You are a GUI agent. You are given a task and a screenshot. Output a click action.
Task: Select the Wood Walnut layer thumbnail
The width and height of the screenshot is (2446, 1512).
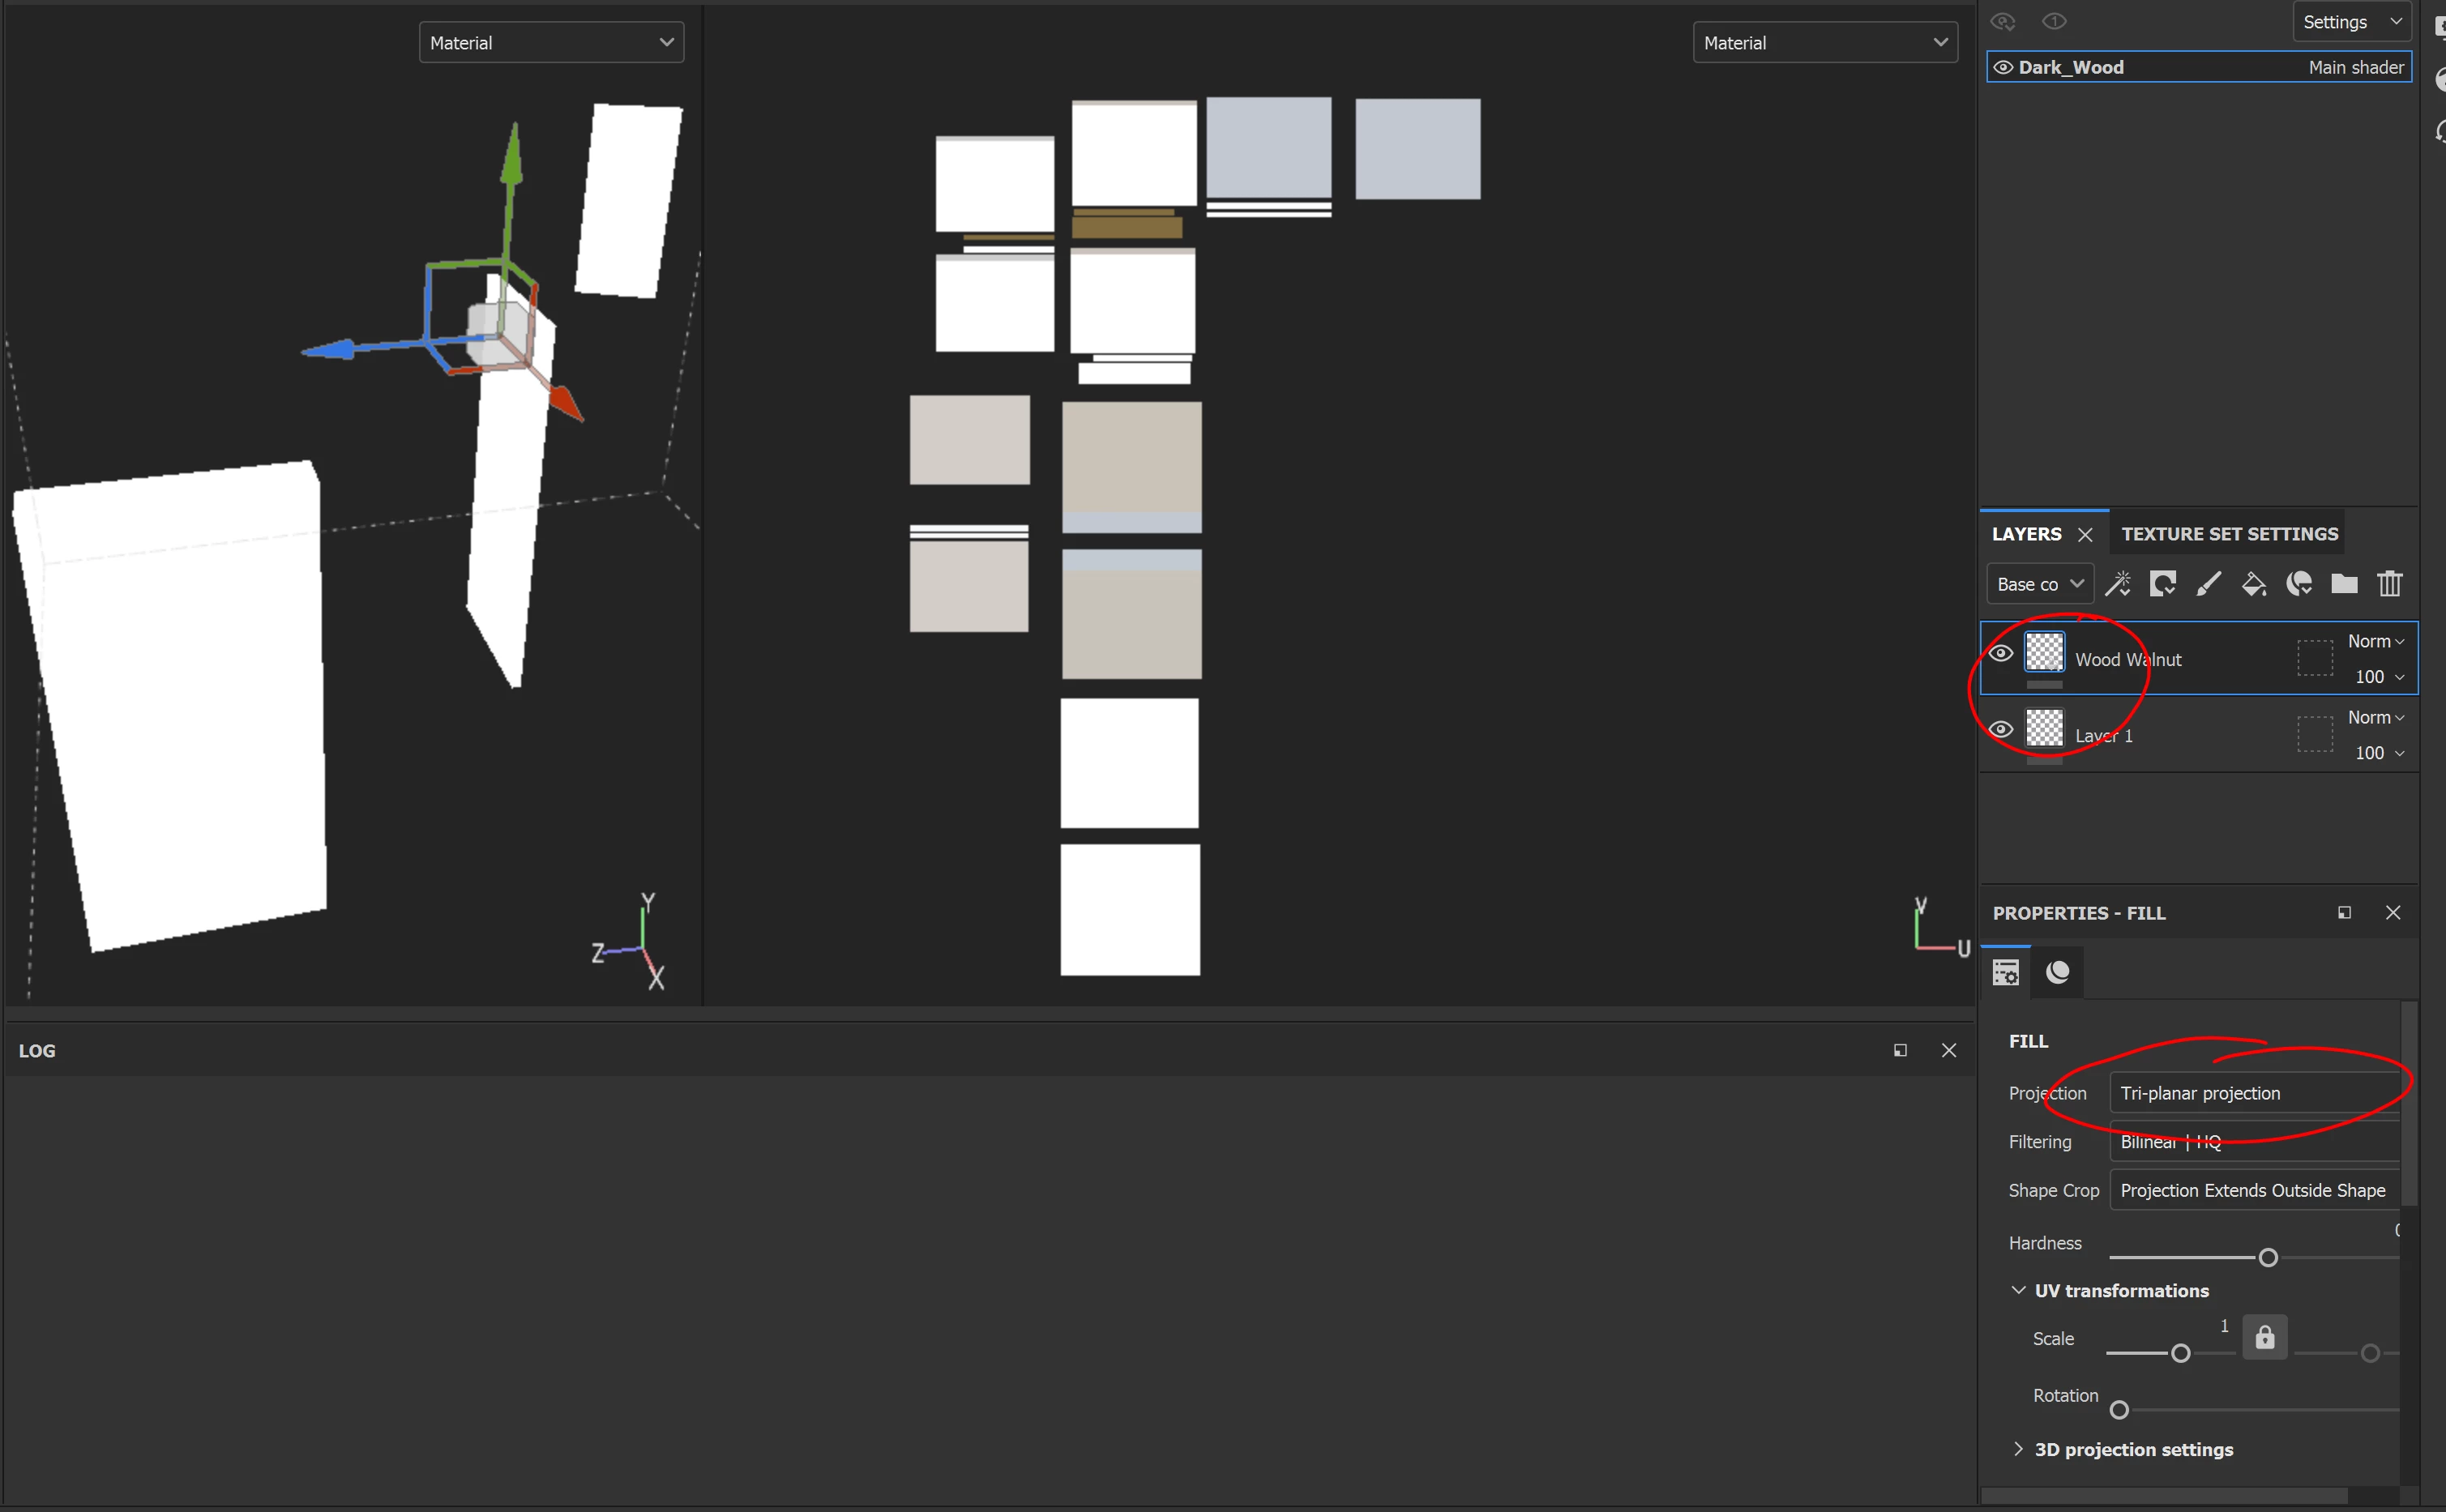click(x=2044, y=653)
